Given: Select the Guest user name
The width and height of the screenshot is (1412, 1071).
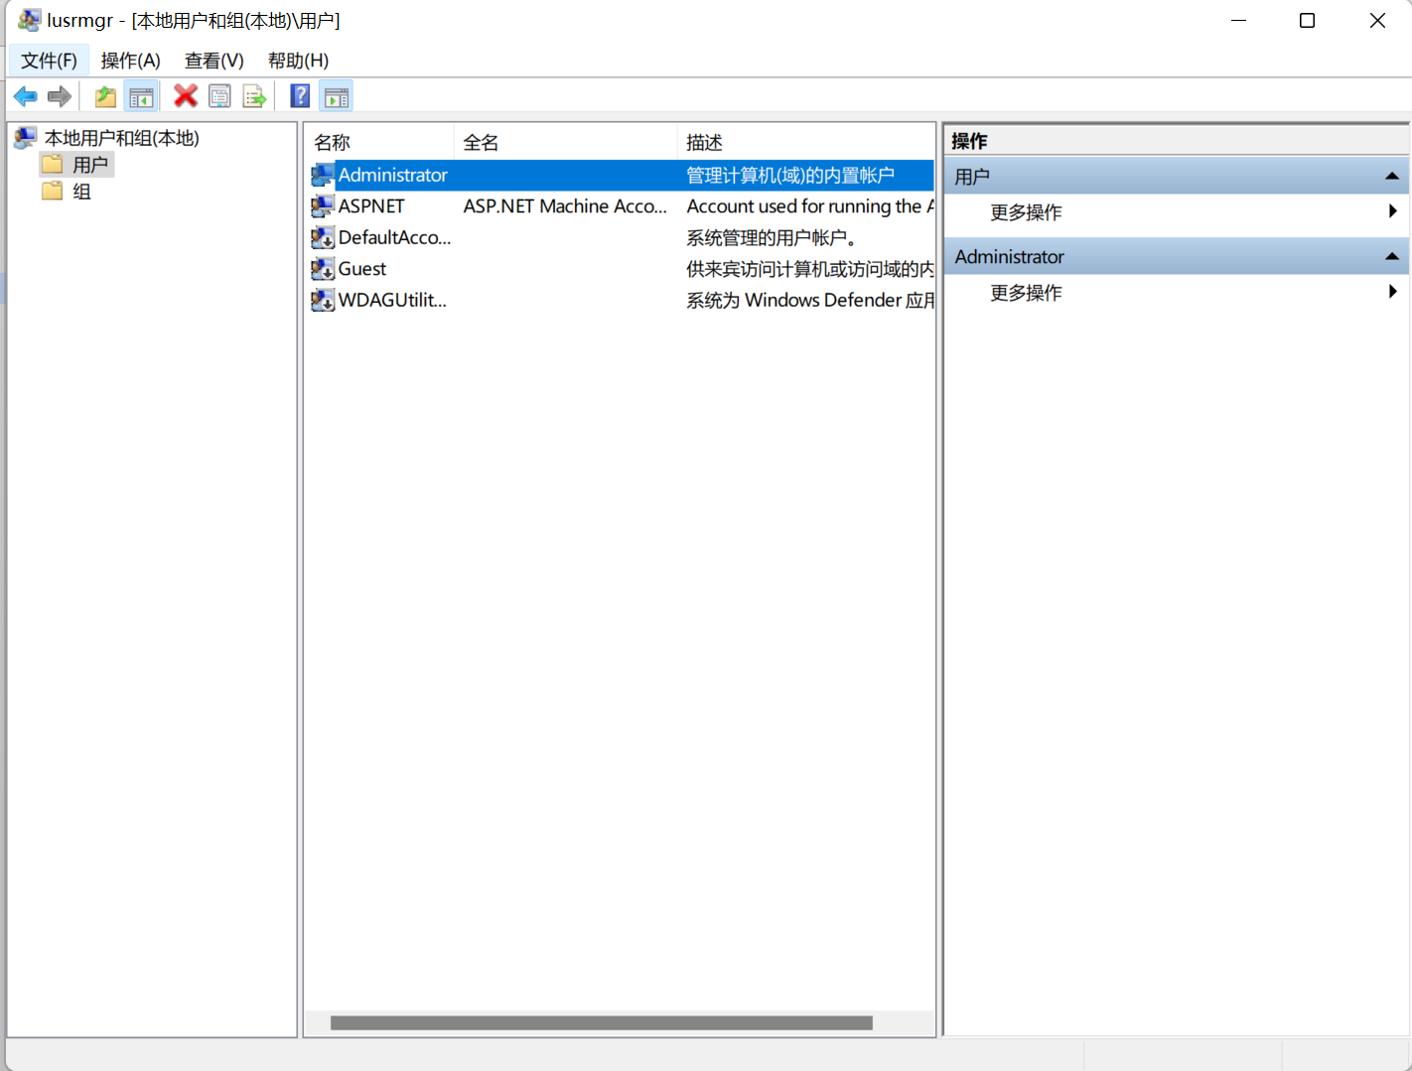Looking at the screenshot, I should coord(362,269).
